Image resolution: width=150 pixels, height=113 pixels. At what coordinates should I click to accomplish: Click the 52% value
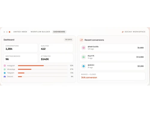[x=72, y=66]
